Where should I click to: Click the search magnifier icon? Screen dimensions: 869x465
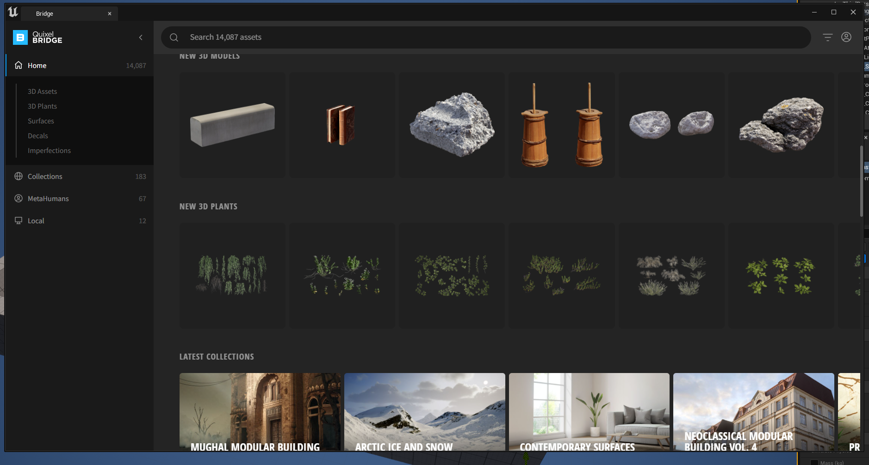click(x=174, y=37)
